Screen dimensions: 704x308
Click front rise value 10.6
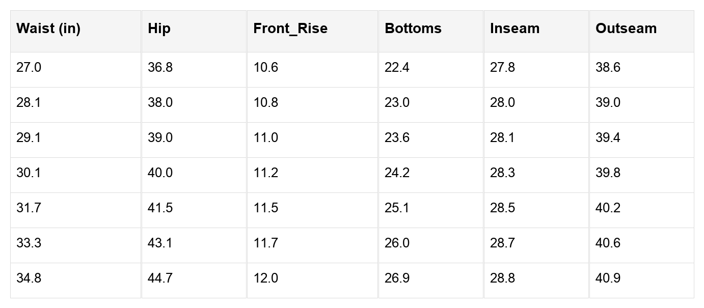click(x=265, y=68)
